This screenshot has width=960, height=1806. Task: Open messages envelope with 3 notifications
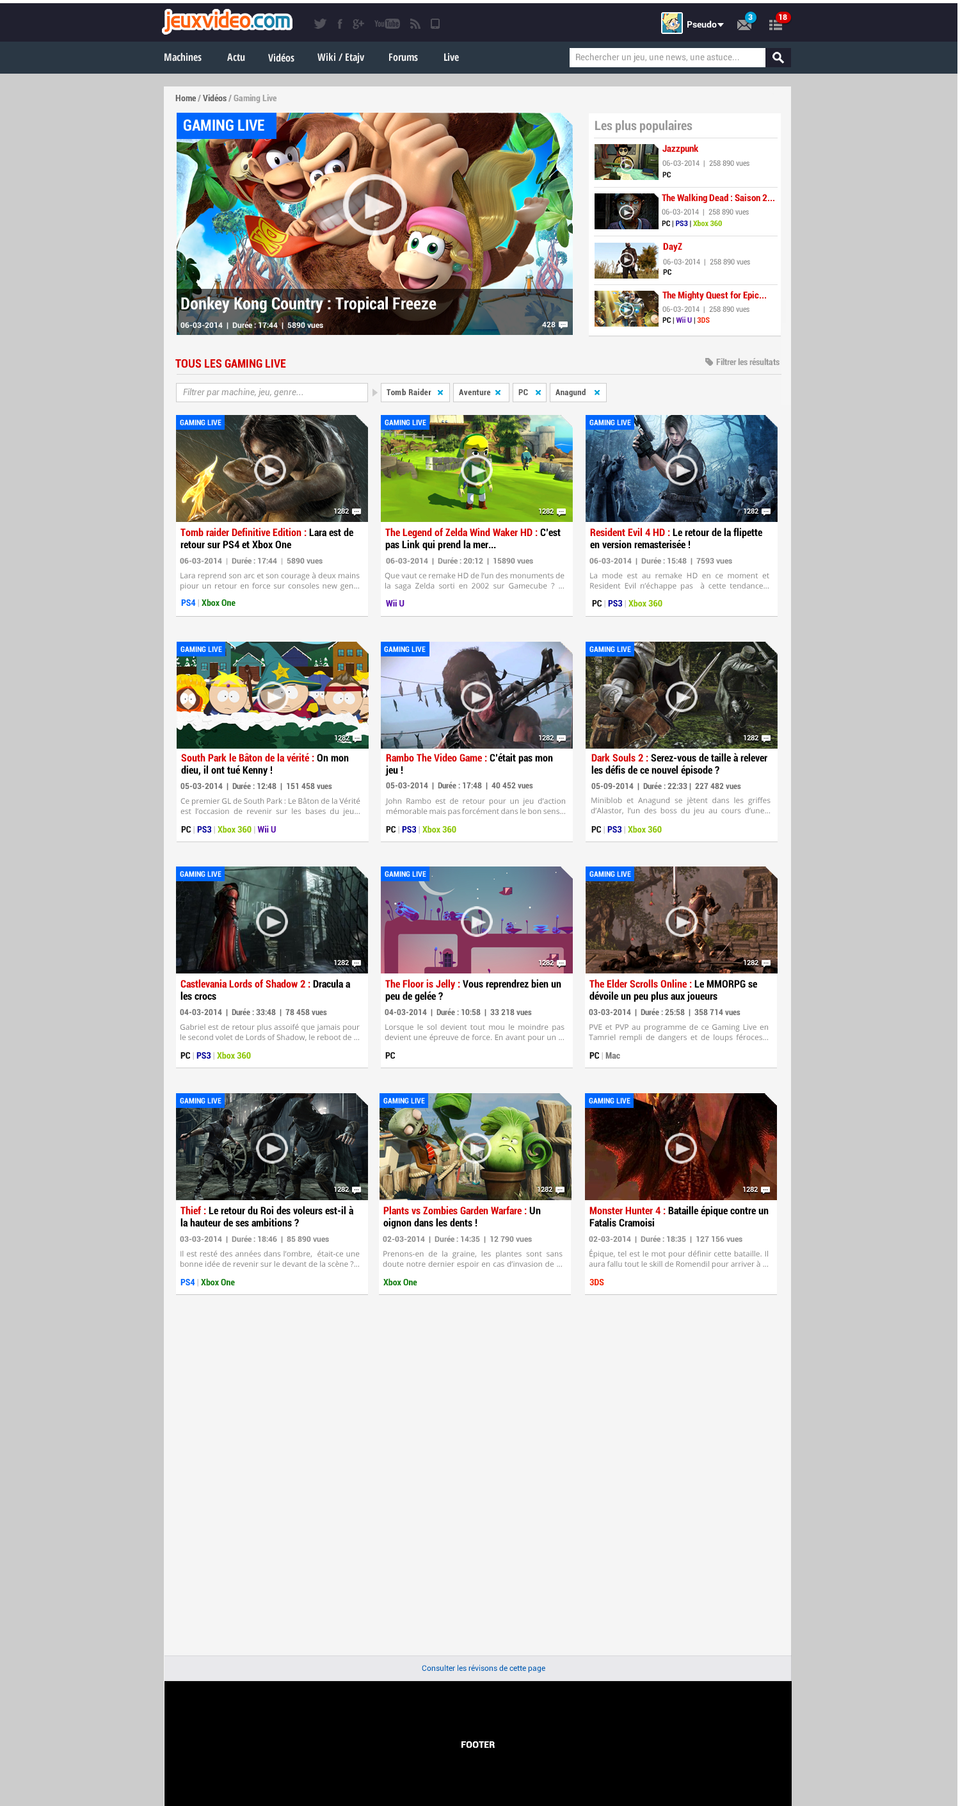pyautogui.click(x=744, y=24)
